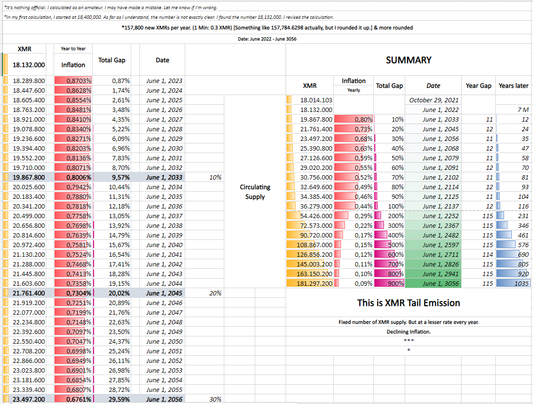Click the Year Gap column header
533x404 pixels.
[478, 86]
